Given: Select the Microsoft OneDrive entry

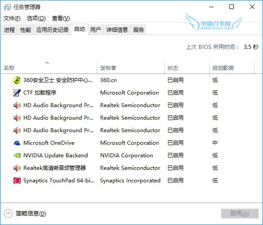Looking at the screenshot, I should coord(131,143).
